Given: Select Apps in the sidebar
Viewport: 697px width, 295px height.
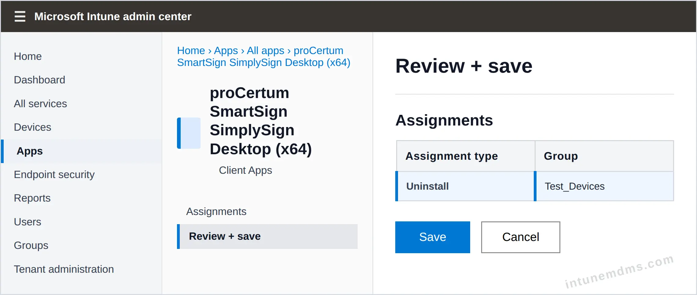Looking at the screenshot, I should (82, 151).
